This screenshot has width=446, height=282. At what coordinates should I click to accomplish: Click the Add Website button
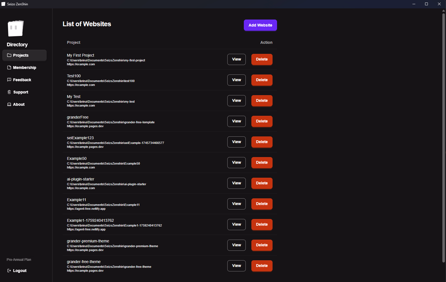click(x=260, y=25)
